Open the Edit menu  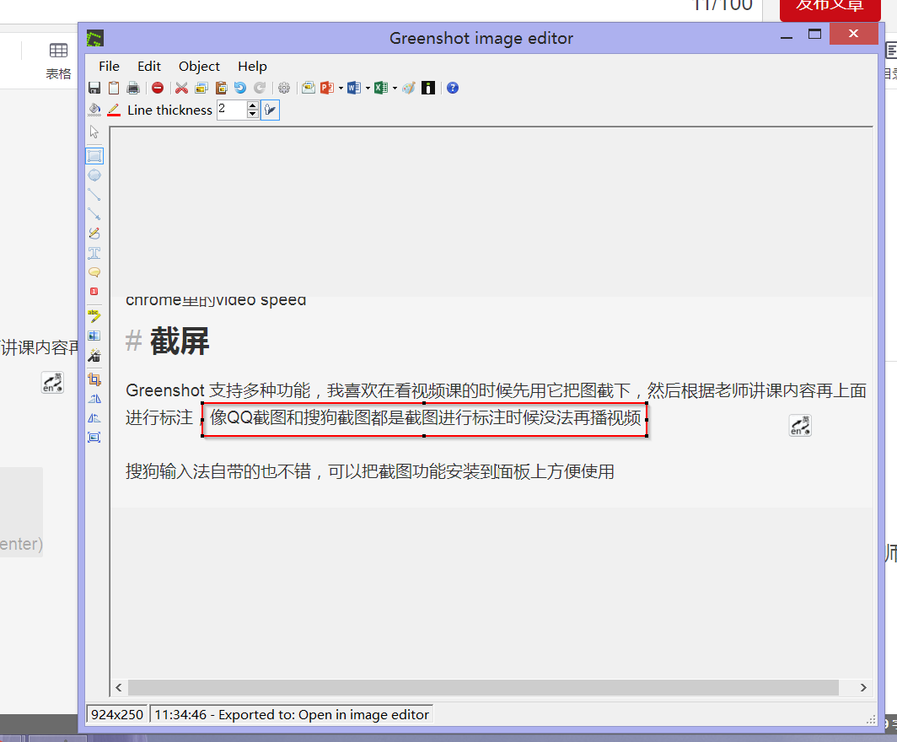(x=148, y=67)
